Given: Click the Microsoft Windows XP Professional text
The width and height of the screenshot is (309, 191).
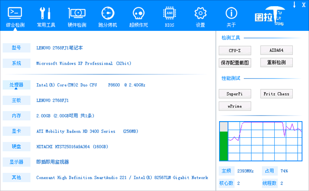Looking at the screenshot, I should tap(84, 63).
